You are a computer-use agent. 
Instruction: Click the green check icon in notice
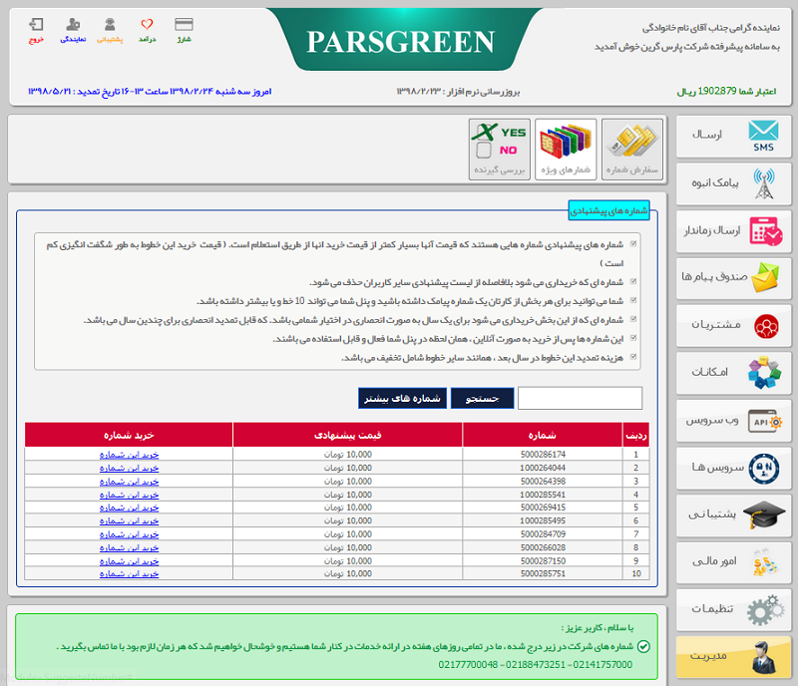point(643,647)
